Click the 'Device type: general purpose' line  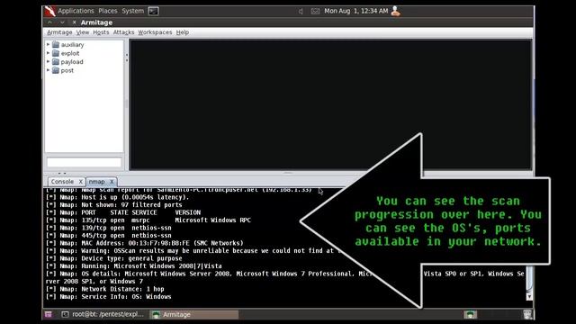coord(114,258)
